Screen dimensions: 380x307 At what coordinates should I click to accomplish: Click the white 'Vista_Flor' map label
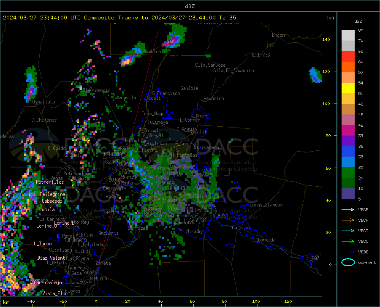click(x=55, y=293)
